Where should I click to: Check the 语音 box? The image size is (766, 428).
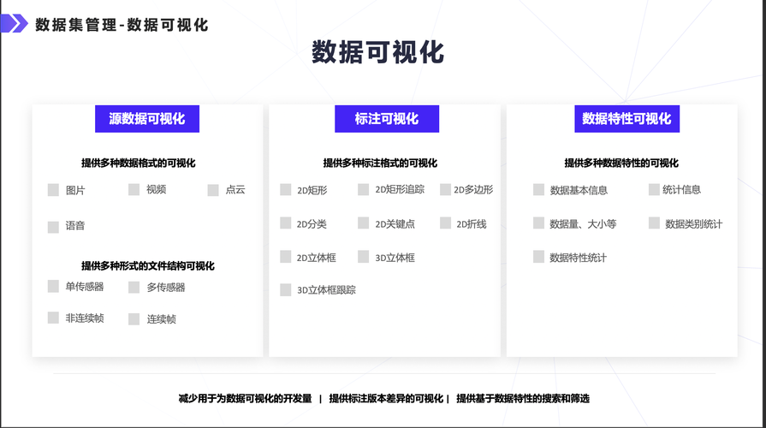pos(53,227)
